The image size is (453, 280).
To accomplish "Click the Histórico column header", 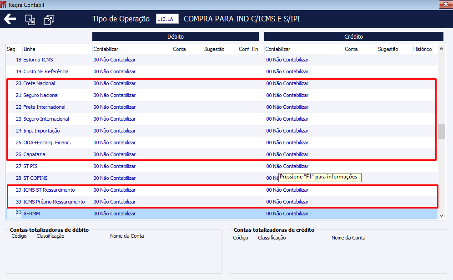I will pyautogui.click(x=423, y=49).
